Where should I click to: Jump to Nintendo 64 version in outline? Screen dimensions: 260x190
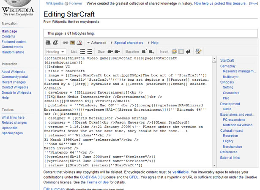tap(238, 125)
